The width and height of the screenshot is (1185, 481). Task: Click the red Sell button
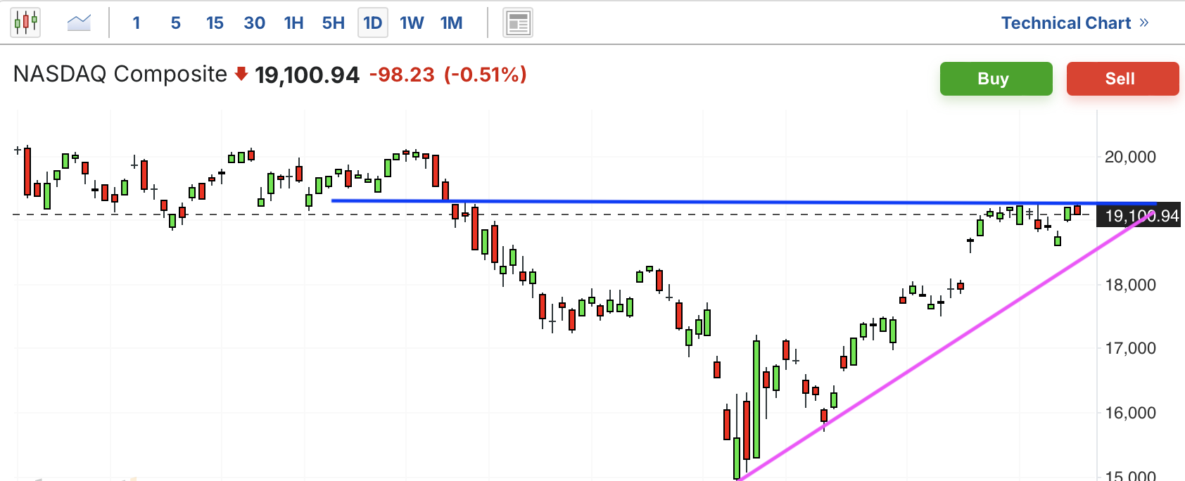(x=1123, y=79)
